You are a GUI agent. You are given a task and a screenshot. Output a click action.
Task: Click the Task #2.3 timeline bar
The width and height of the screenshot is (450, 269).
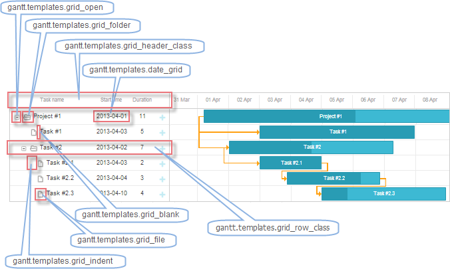point(383,193)
